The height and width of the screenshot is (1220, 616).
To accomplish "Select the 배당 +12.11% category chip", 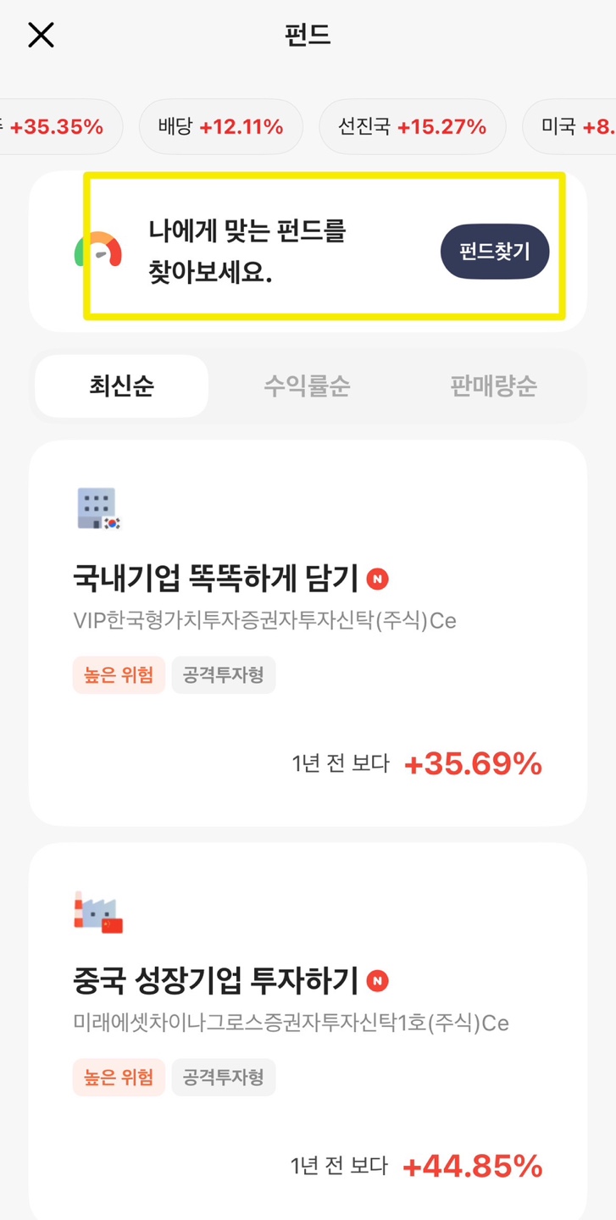I will (220, 127).
